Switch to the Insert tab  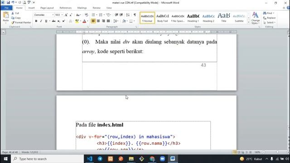pos(31,8)
